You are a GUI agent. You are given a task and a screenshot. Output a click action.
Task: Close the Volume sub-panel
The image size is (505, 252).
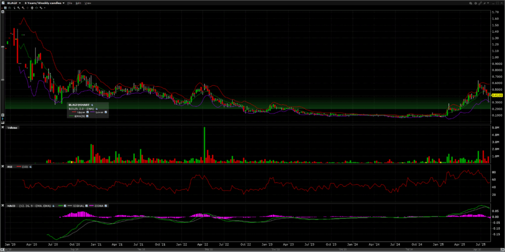tap(3, 127)
